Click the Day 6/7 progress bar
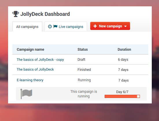 pos(122,96)
